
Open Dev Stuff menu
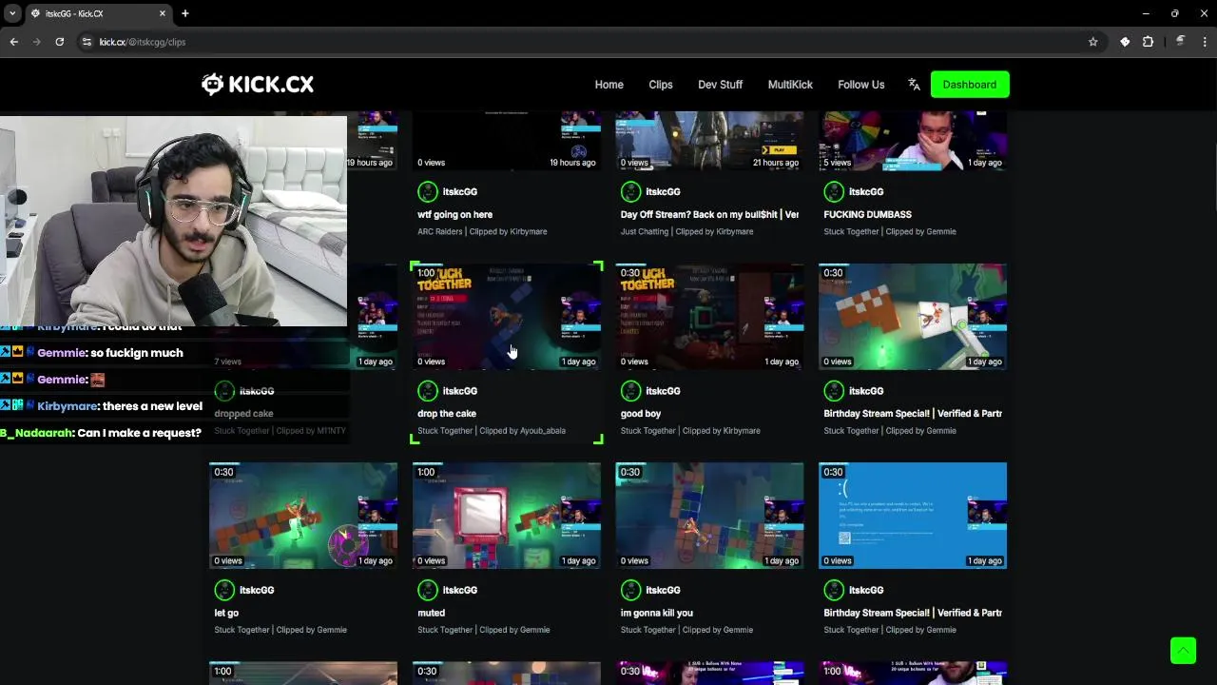coord(720,85)
